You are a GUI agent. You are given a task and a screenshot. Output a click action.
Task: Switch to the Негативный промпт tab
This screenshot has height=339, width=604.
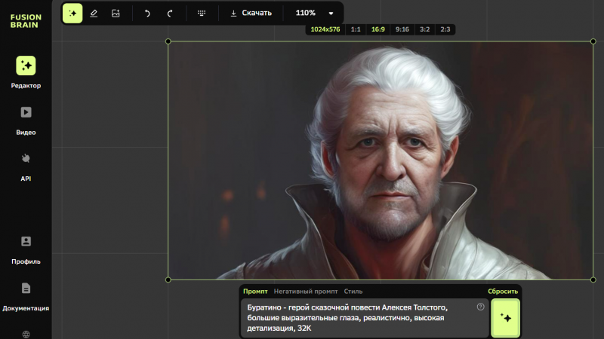(x=306, y=292)
